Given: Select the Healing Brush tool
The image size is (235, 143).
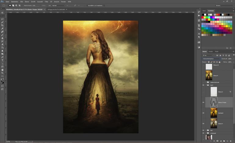Looking at the screenshot, I should [2, 32].
